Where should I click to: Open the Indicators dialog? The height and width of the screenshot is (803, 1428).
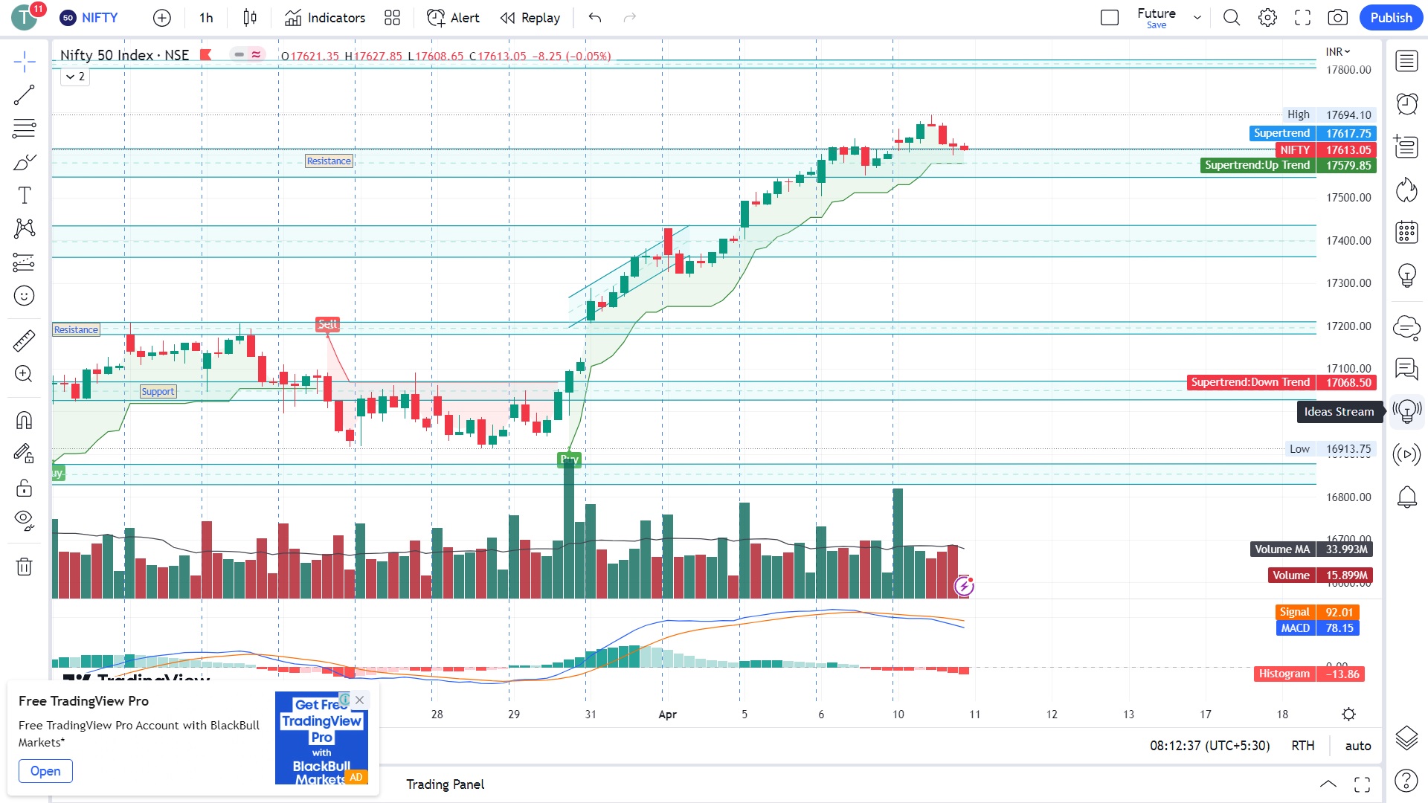click(325, 18)
